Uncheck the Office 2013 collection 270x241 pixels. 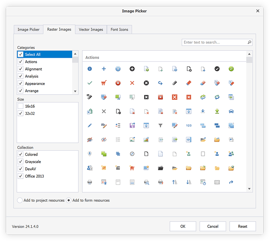point(21,176)
